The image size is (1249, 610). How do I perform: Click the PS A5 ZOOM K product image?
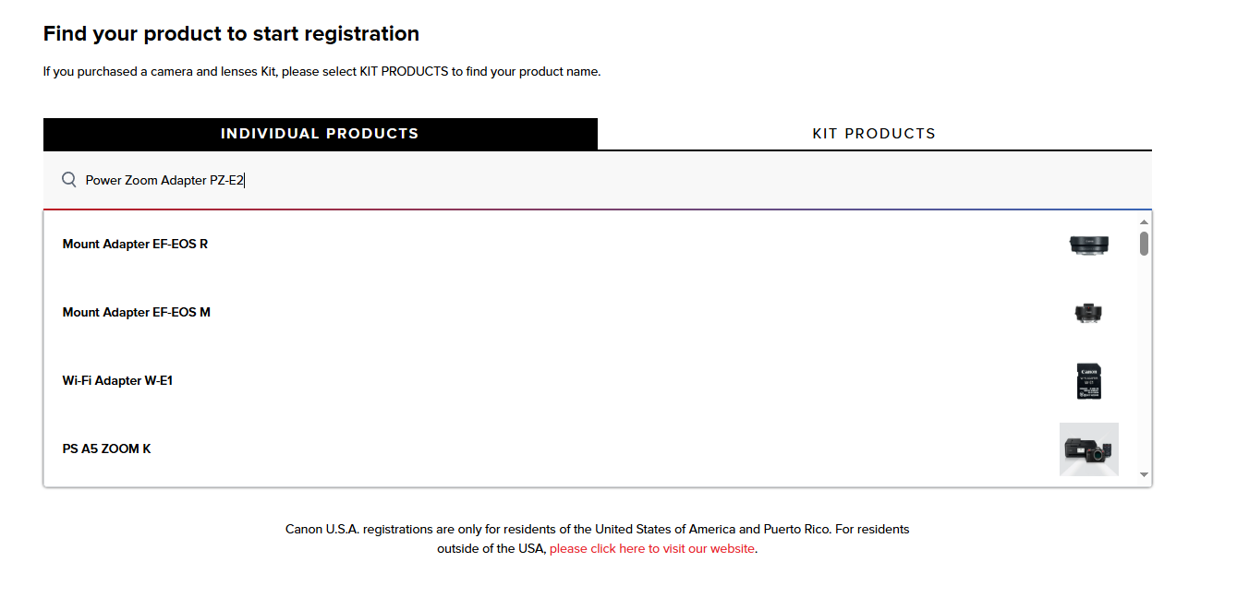pyautogui.click(x=1088, y=449)
